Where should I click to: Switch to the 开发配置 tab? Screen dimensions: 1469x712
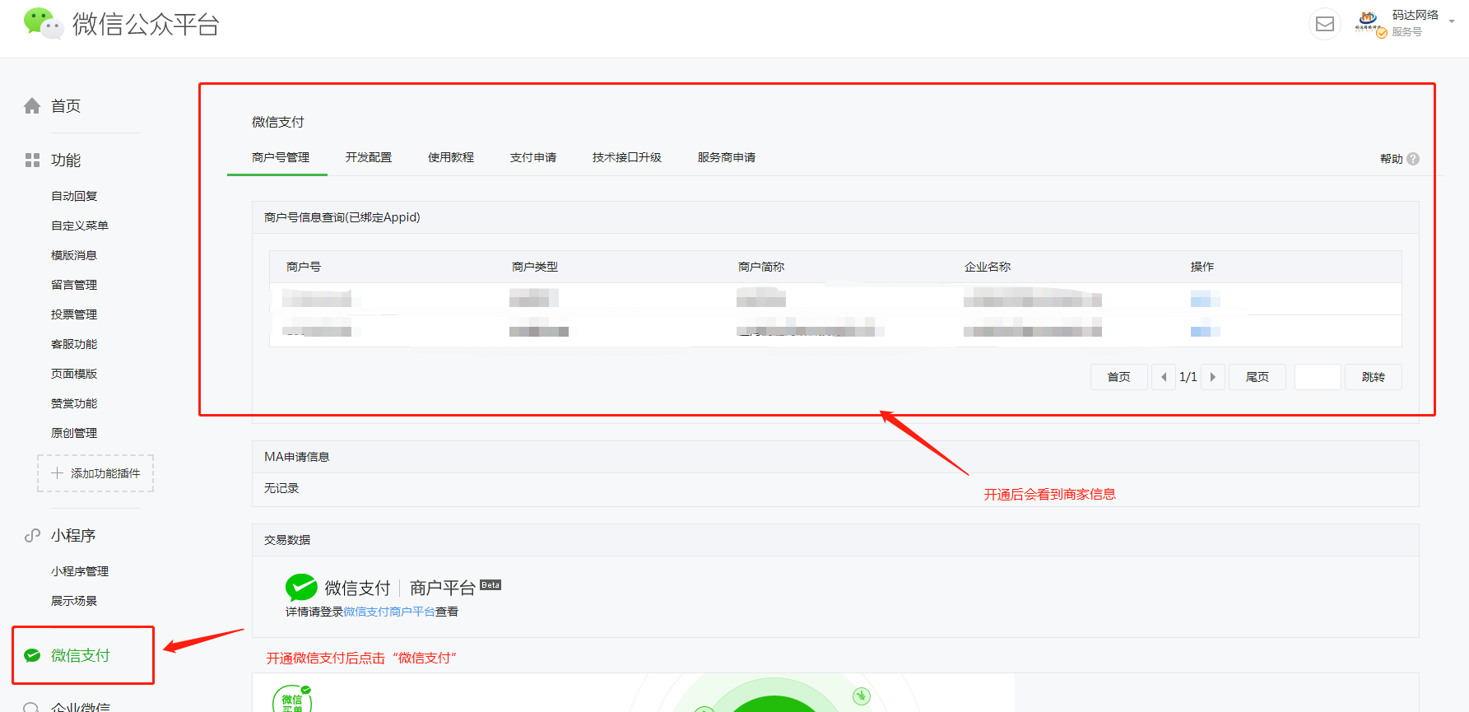[x=369, y=157]
